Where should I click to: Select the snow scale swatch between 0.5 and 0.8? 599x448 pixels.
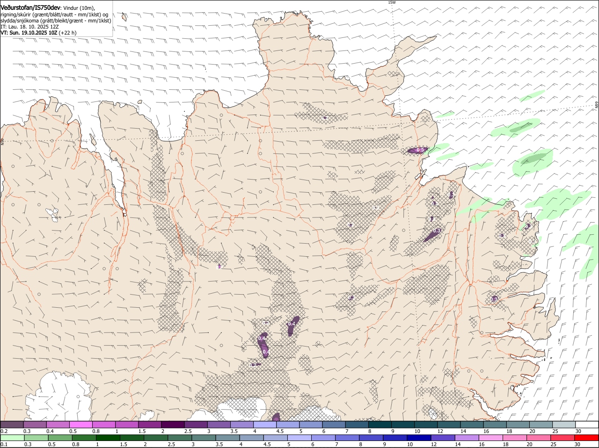click(80, 424)
